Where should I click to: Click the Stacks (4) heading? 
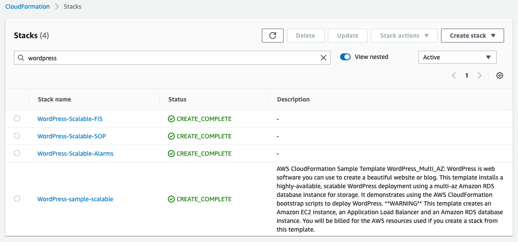pos(31,36)
